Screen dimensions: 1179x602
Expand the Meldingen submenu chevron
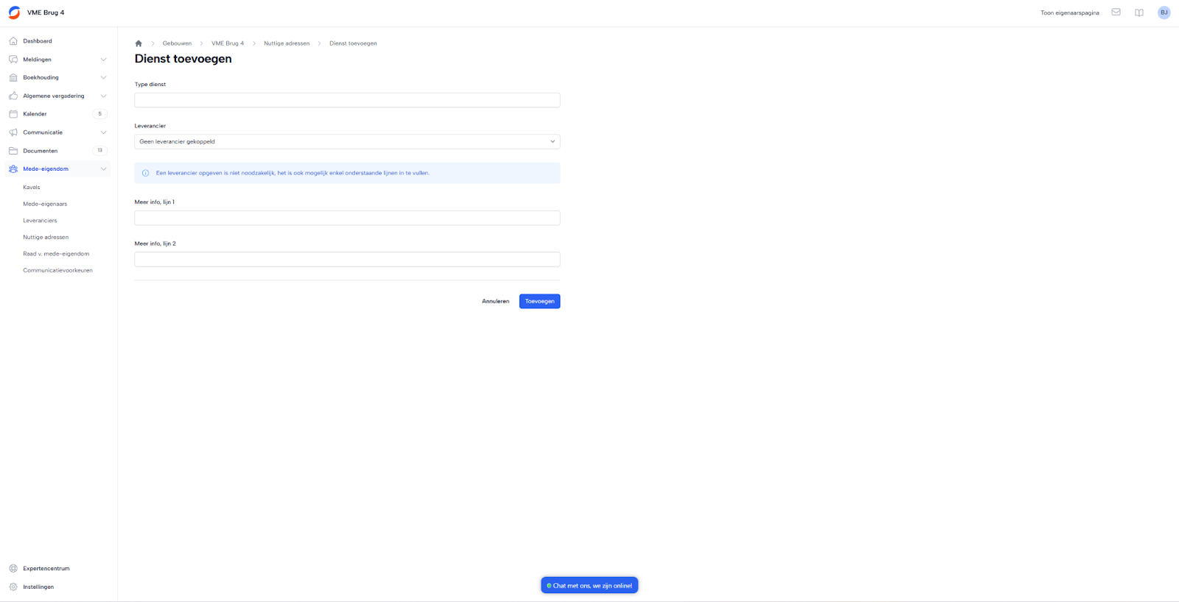(x=103, y=60)
